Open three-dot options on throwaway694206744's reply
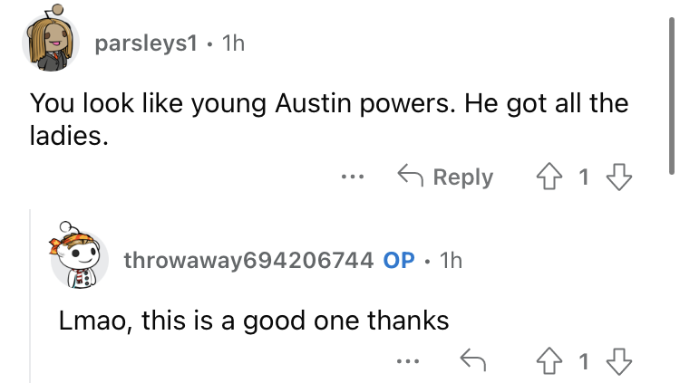The width and height of the screenshot is (680, 383). pyautogui.click(x=408, y=361)
